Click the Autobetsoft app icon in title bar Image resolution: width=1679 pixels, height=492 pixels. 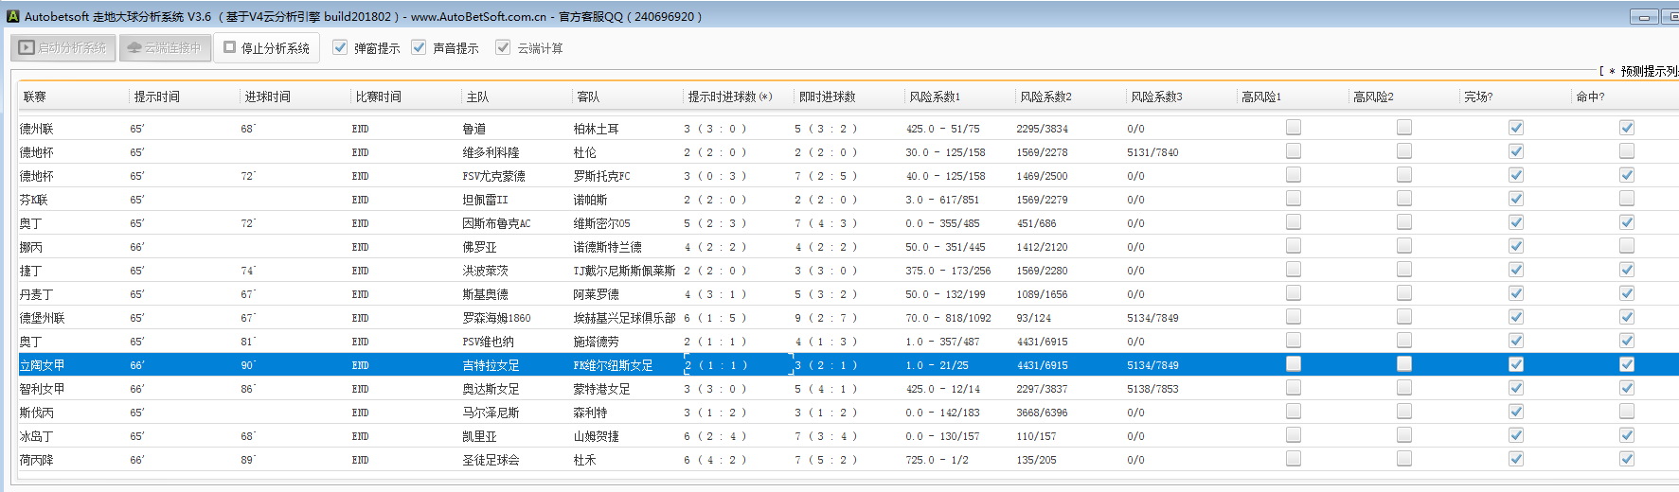(x=12, y=16)
